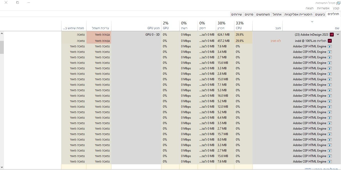This screenshot has width=341, height=170.
Task: Switch to the ביצועים tab
Action: pyautogui.click(x=320, y=14)
